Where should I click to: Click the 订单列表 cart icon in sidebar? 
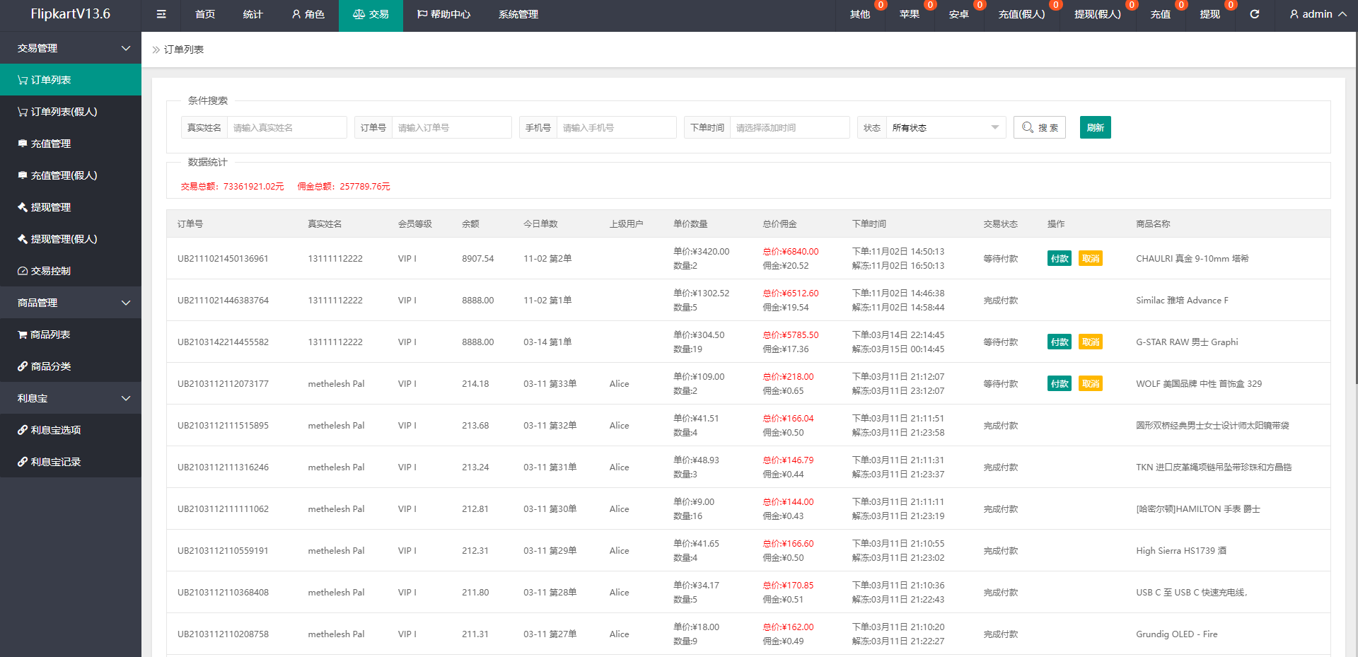23,80
